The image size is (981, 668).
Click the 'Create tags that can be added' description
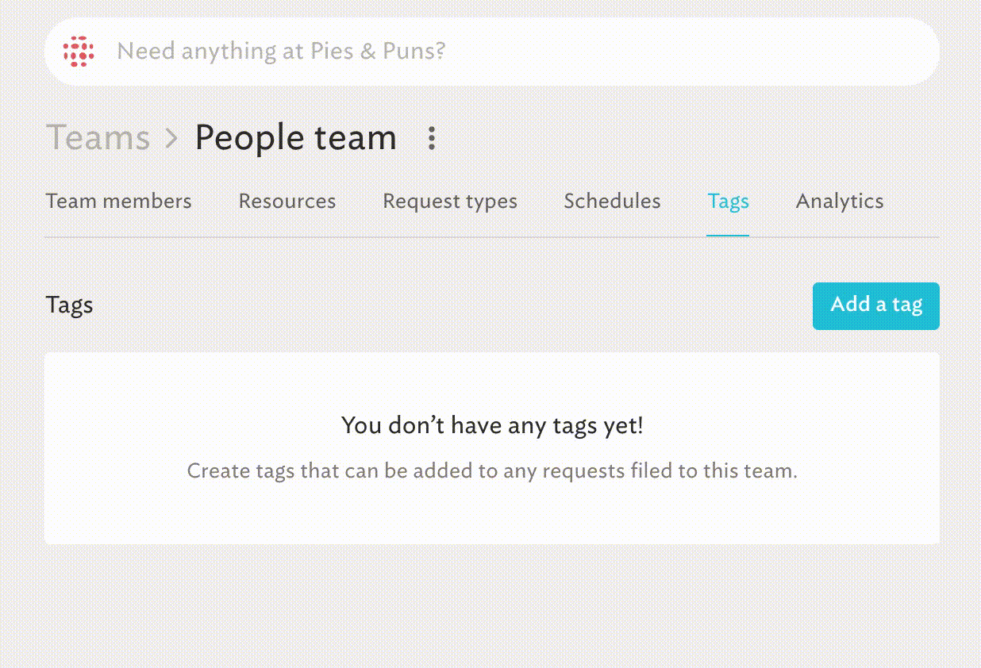(x=492, y=471)
